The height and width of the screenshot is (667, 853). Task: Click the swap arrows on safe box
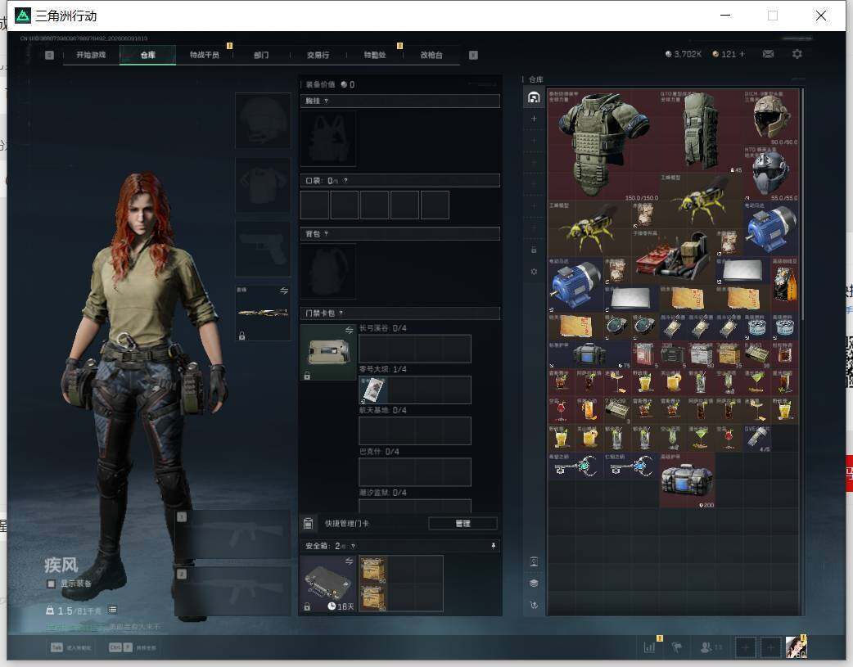(x=350, y=561)
